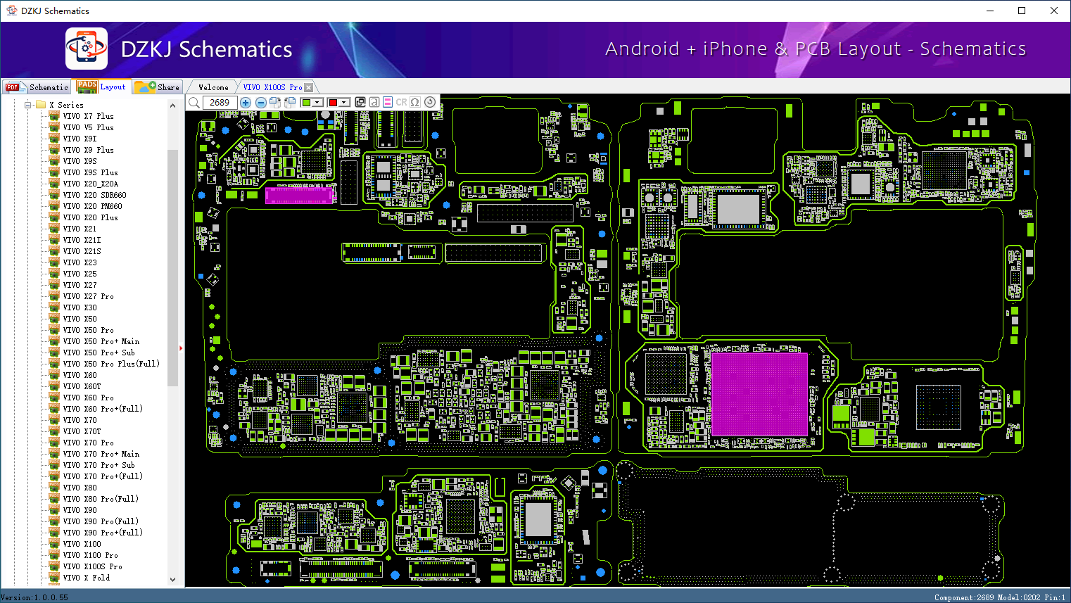The image size is (1071, 603).
Task: Select the VIVO X100S Pro document tab
Action: [x=272, y=87]
